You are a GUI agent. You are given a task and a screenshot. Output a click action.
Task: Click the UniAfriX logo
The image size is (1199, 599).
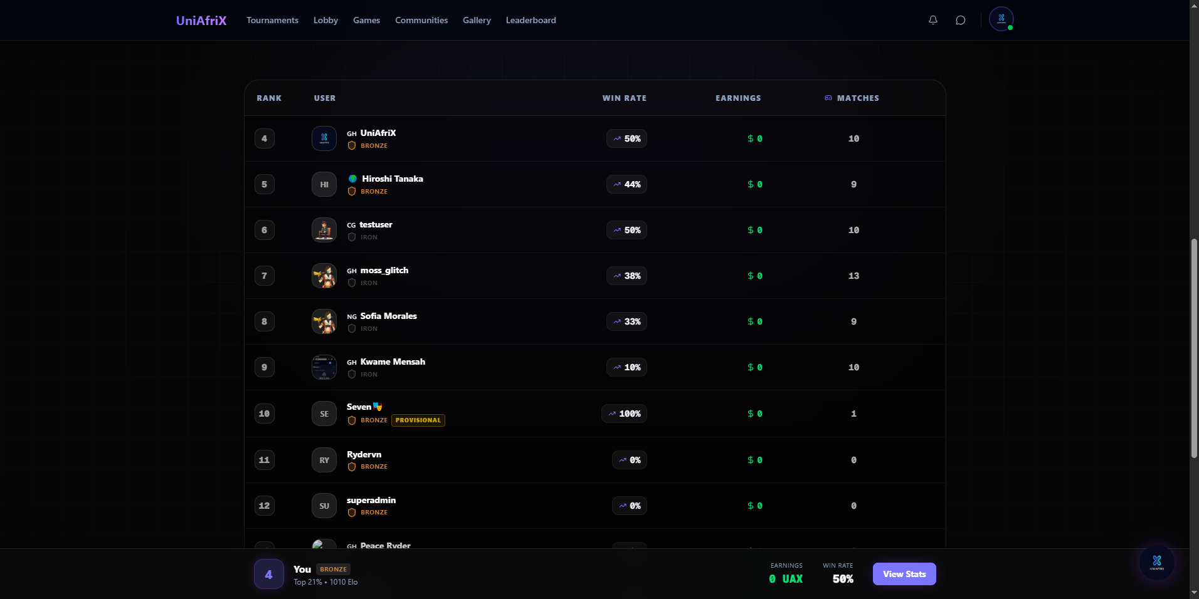pyautogui.click(x=201, y=21)
